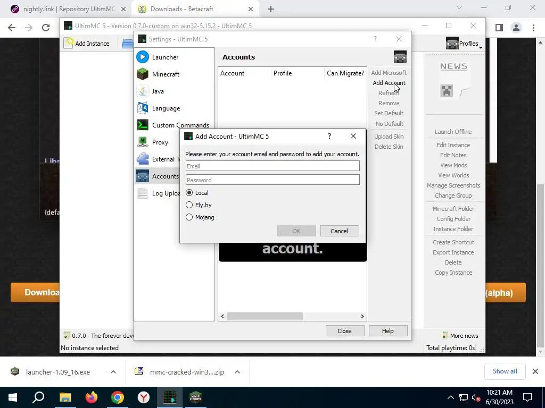Screen dimensions: 545x408
Task: Click the disabled OK button
Action: pos(296,231)
